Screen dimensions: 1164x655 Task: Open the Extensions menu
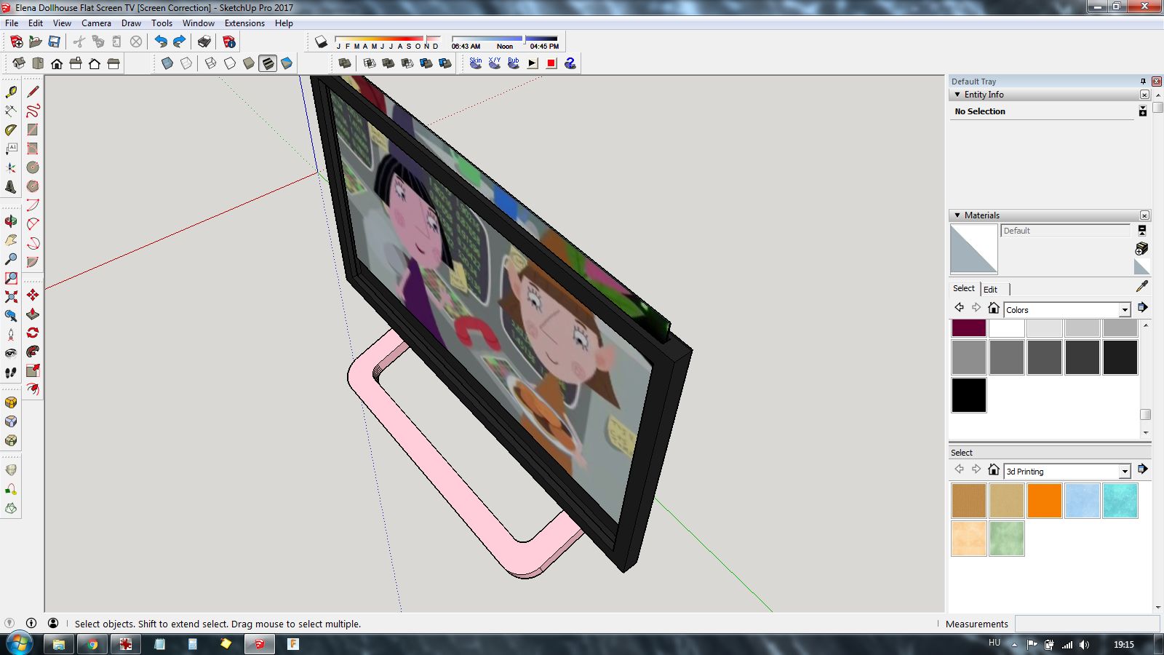(x=244, y=23)
